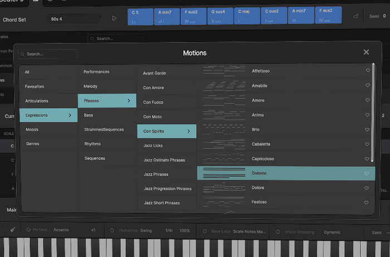Choose the Jazz Licks entry
390x257 pixels.
coord(153,146)
